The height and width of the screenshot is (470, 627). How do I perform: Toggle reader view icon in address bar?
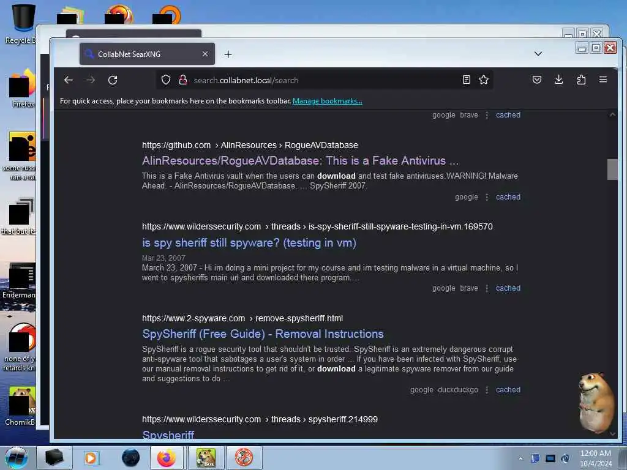click(x=466, y=80)
